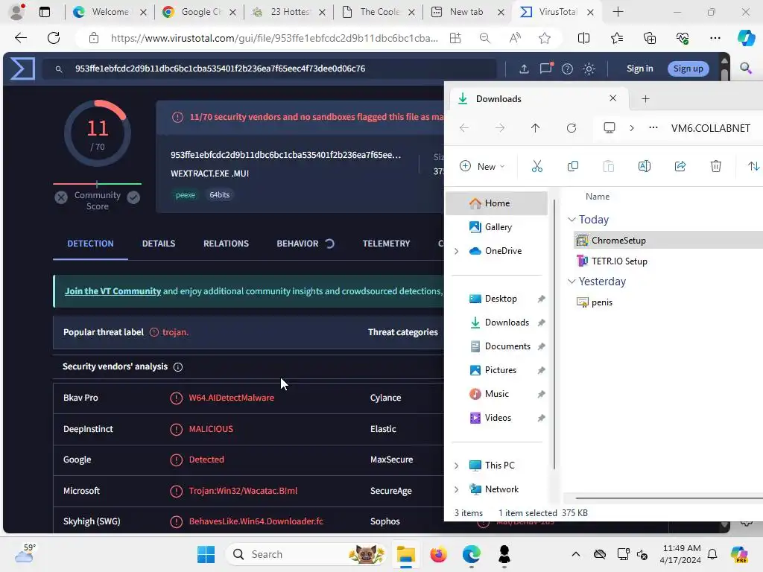
Task: Click the Copy icon in File Explorer toolbar
Action: click(573, 166)
